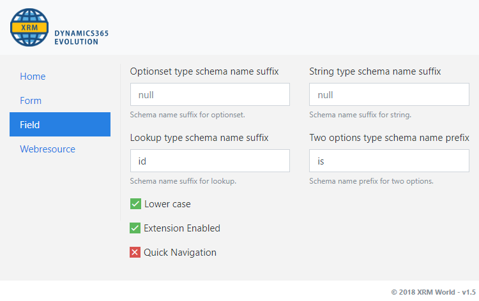This screenshot has width=479, height=301.
Task: Click the Lookup type schema name suffix label
Action: pos(199,138)
